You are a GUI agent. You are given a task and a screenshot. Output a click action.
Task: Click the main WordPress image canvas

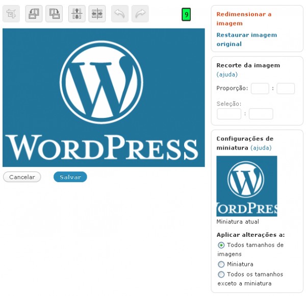(104, 97)
